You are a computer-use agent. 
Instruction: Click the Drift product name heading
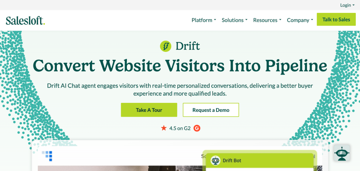click(x=188, y=46)
